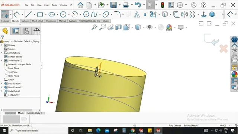Click the Section View icon
238x134 pixels.
pos(118,27)
